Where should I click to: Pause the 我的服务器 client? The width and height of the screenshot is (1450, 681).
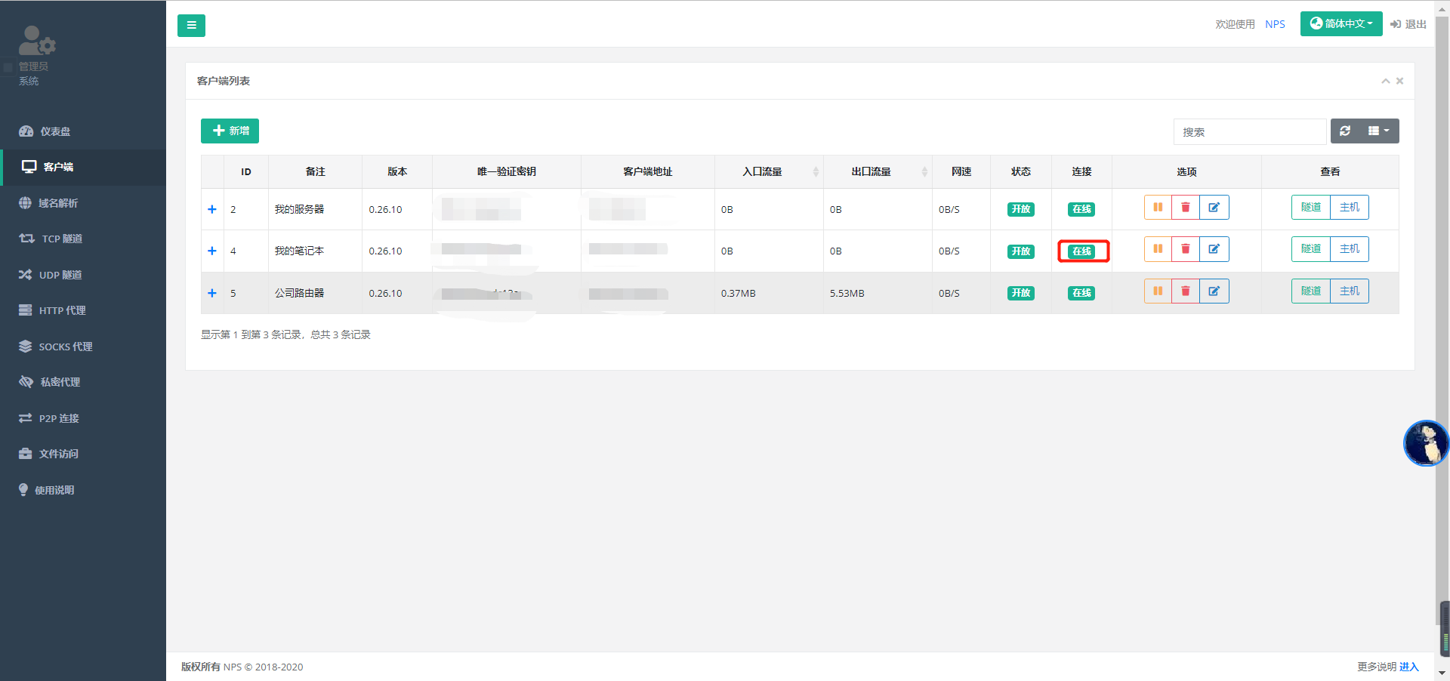click(x=1158, y=208)
